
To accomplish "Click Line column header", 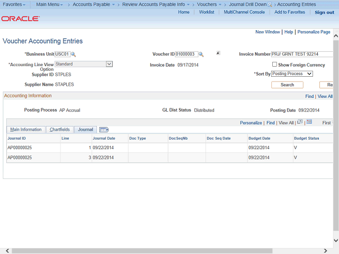I will [65, 139].
